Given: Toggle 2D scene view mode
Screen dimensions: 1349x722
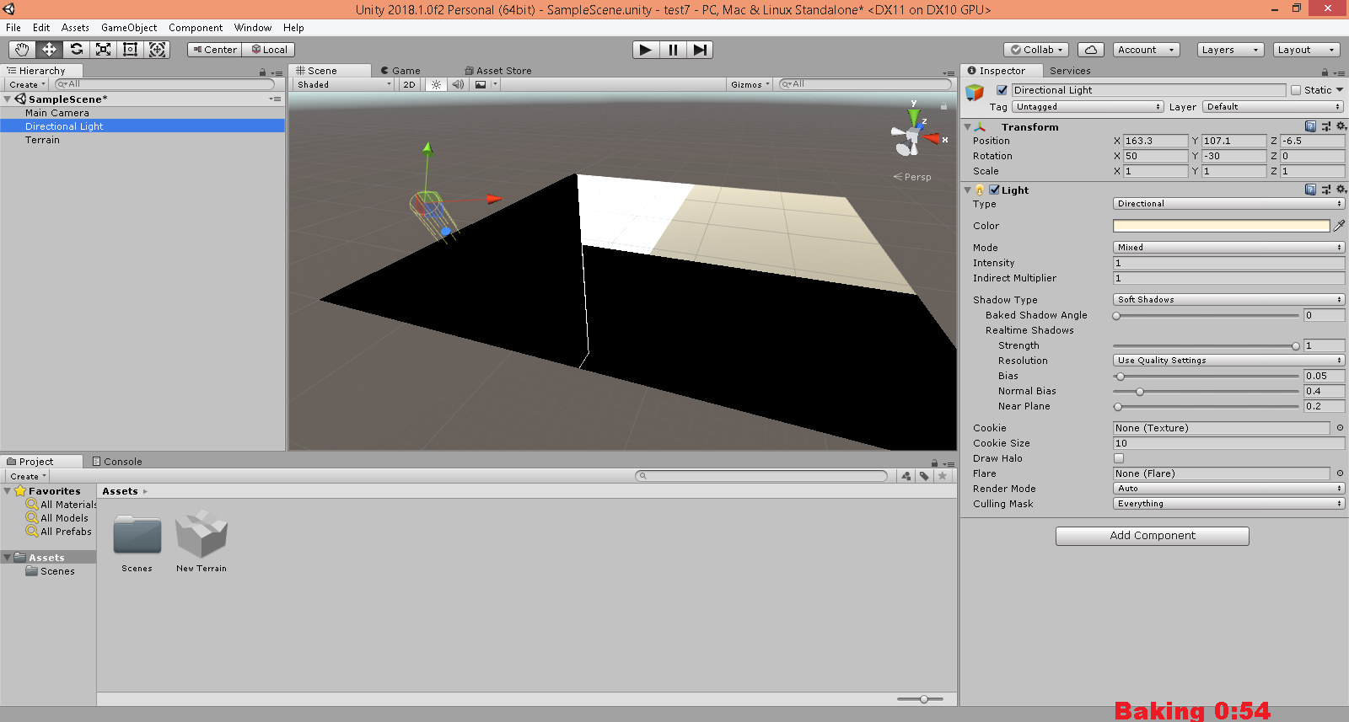Looking at the screenshot, I should coord(409,84).
